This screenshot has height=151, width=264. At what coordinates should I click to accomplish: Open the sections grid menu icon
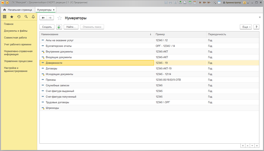(4, 17)
